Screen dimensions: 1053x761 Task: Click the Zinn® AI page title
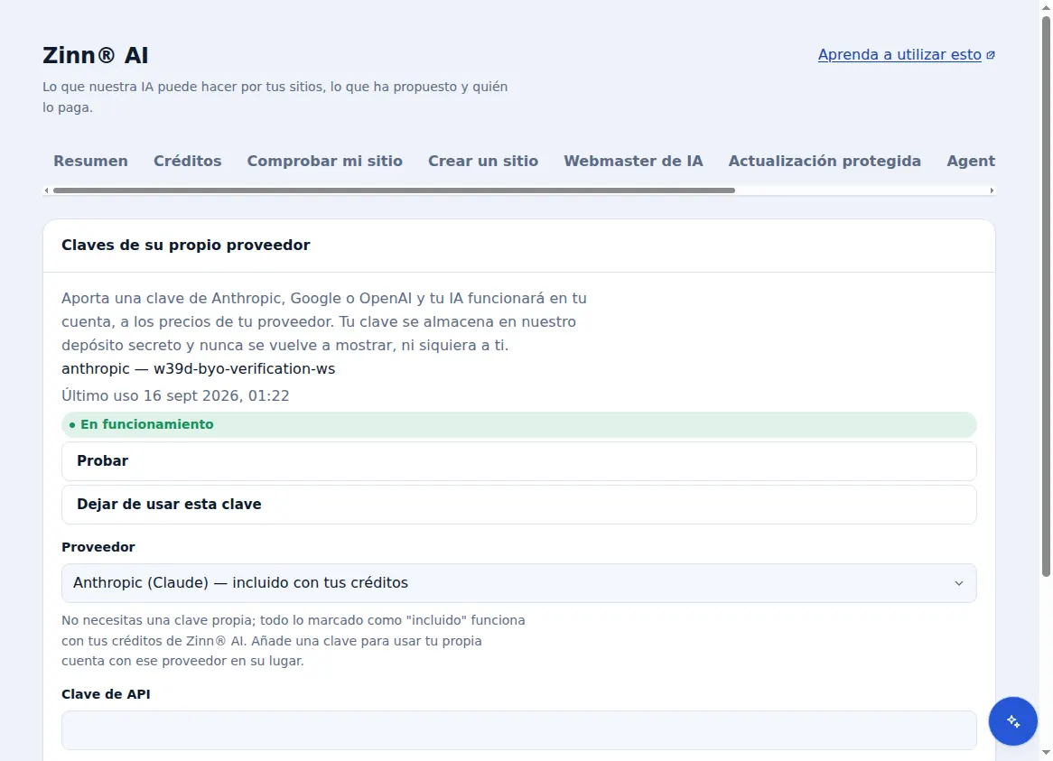tap(96, 55)
